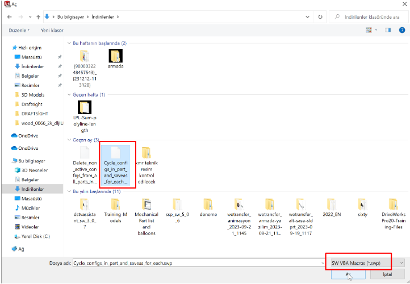Click the Back navigation arrow
The width and height of the screenshot is (410, 284).
9,16
